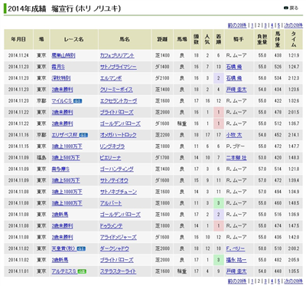Open jockey 戸崎圭太 in the クリーミーボイス row

236,90
